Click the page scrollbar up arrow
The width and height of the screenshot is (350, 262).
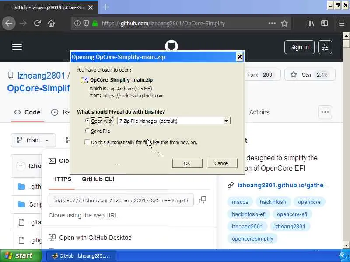(x=346, y=36)
